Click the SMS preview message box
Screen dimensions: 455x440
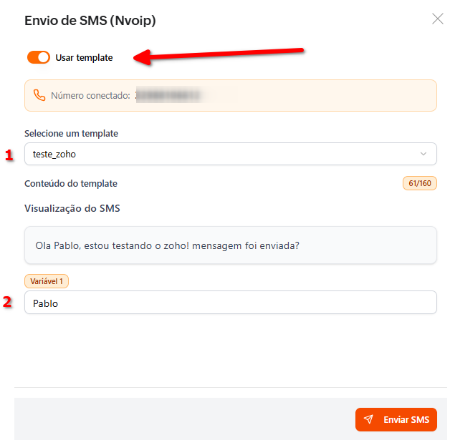click(229, 245)
